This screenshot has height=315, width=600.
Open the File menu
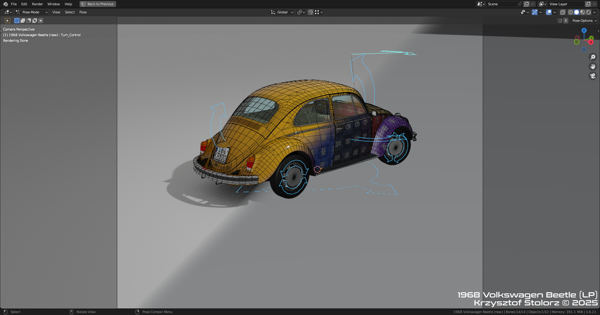pos(14,4)
